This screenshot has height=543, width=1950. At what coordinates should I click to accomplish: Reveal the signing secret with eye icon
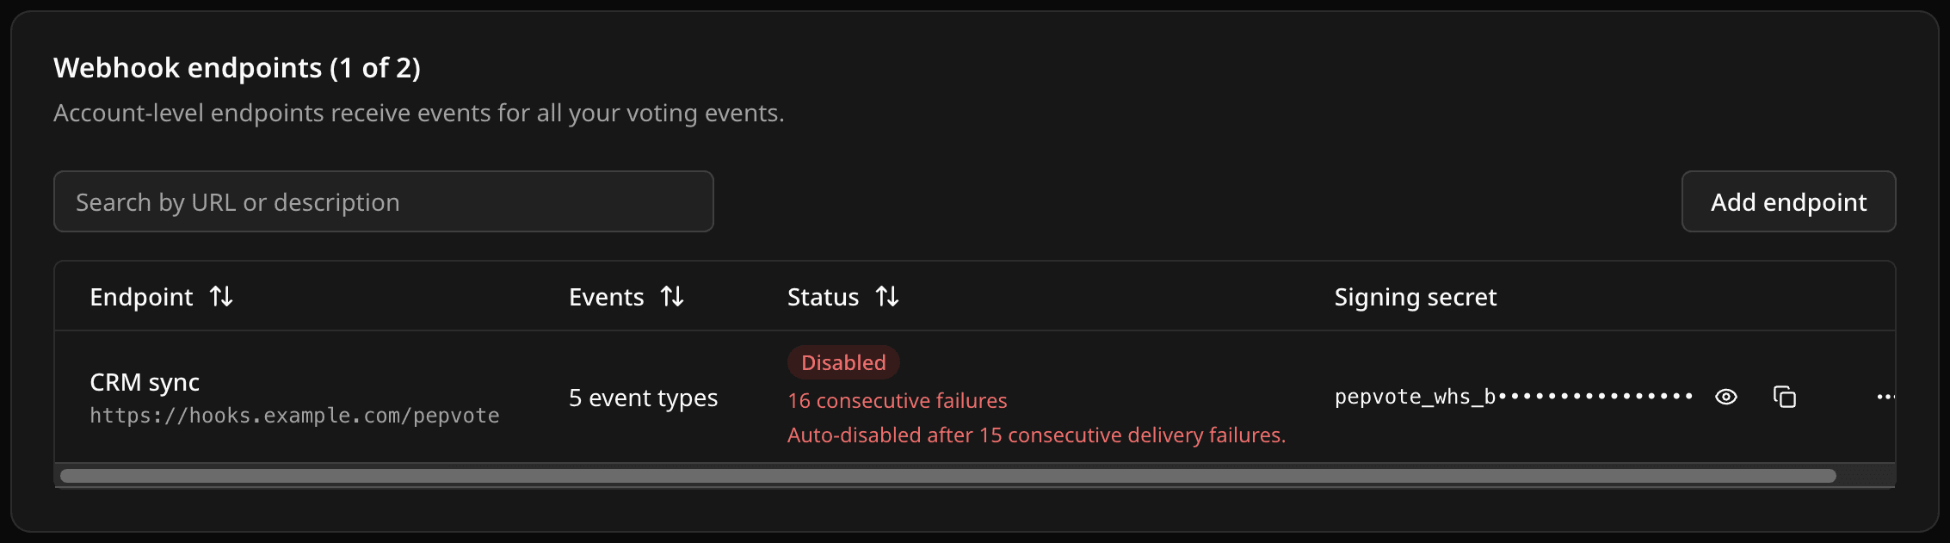click(x=1725, y=397)
